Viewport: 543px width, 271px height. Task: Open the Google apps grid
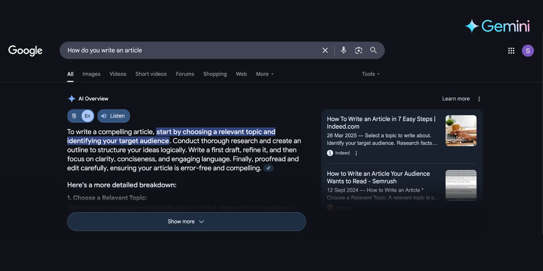coord(511,51)
